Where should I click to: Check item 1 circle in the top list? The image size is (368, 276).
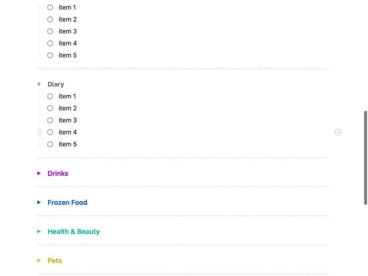click(x=50, y=7)
